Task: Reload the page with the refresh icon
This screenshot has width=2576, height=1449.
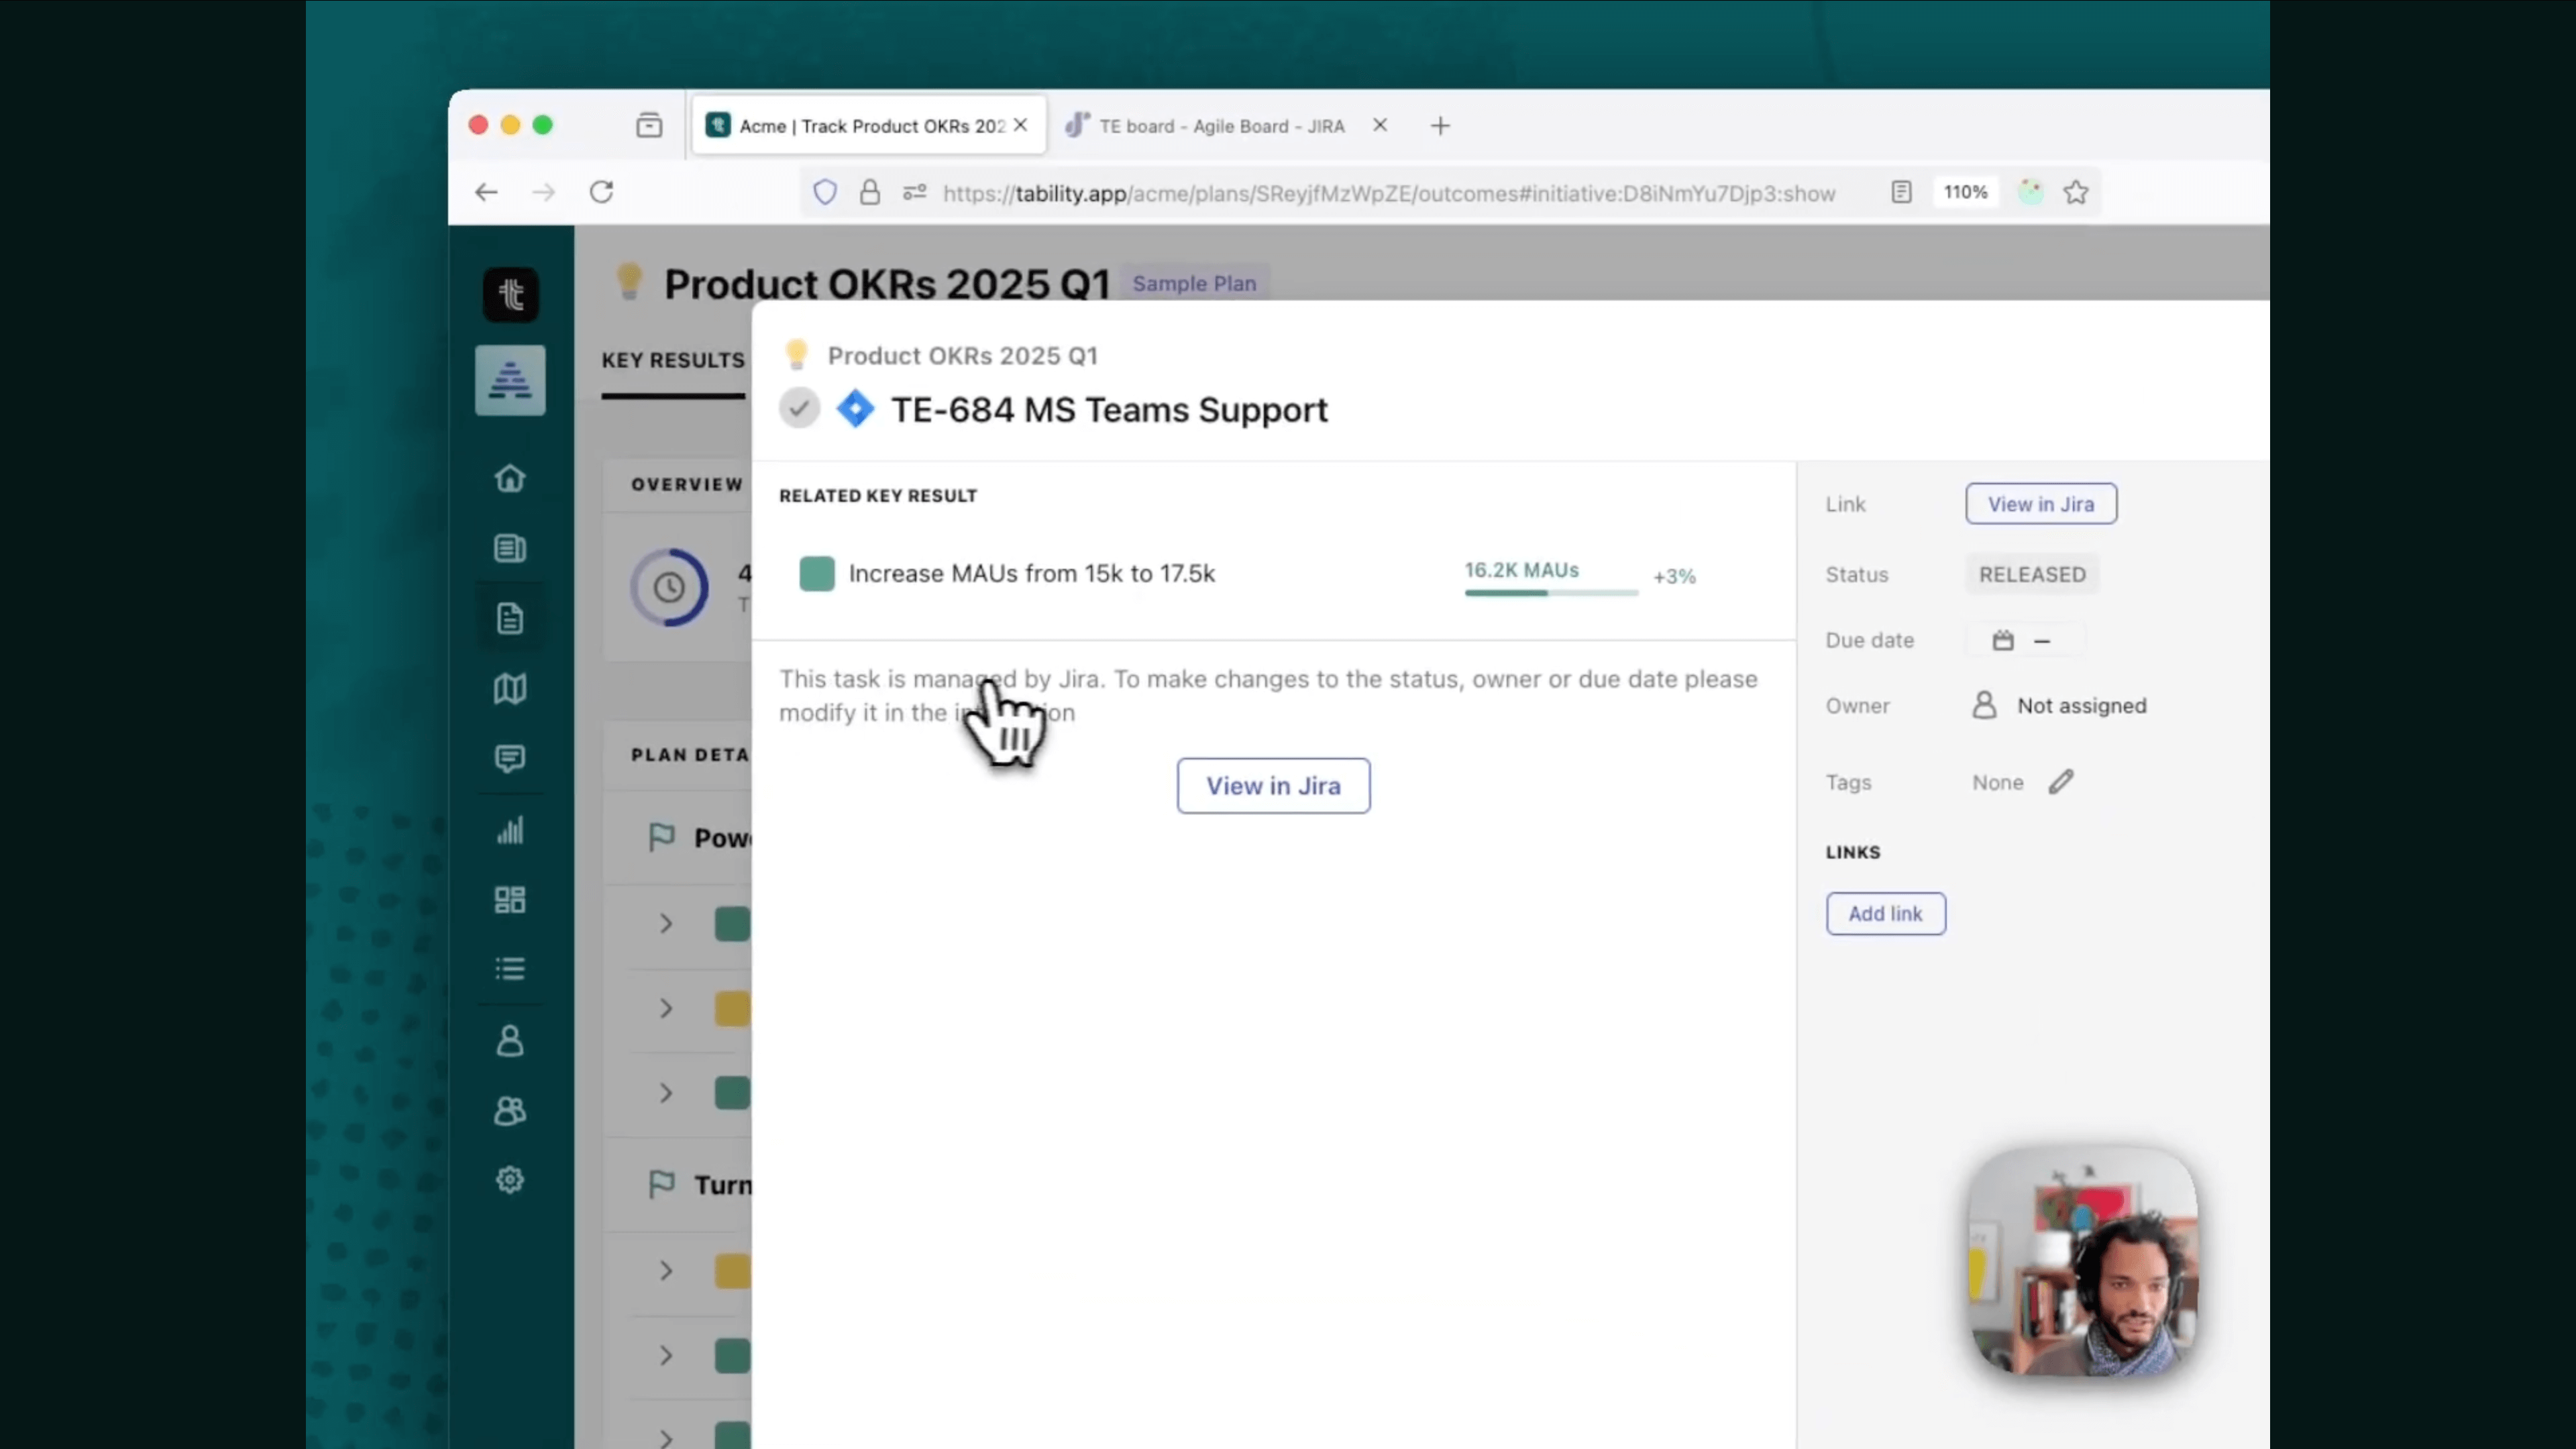Action: click(x=601, y=192)
